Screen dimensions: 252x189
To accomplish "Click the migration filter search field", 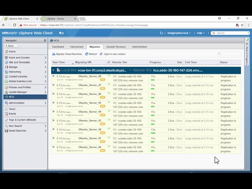I will coord(230,54).
